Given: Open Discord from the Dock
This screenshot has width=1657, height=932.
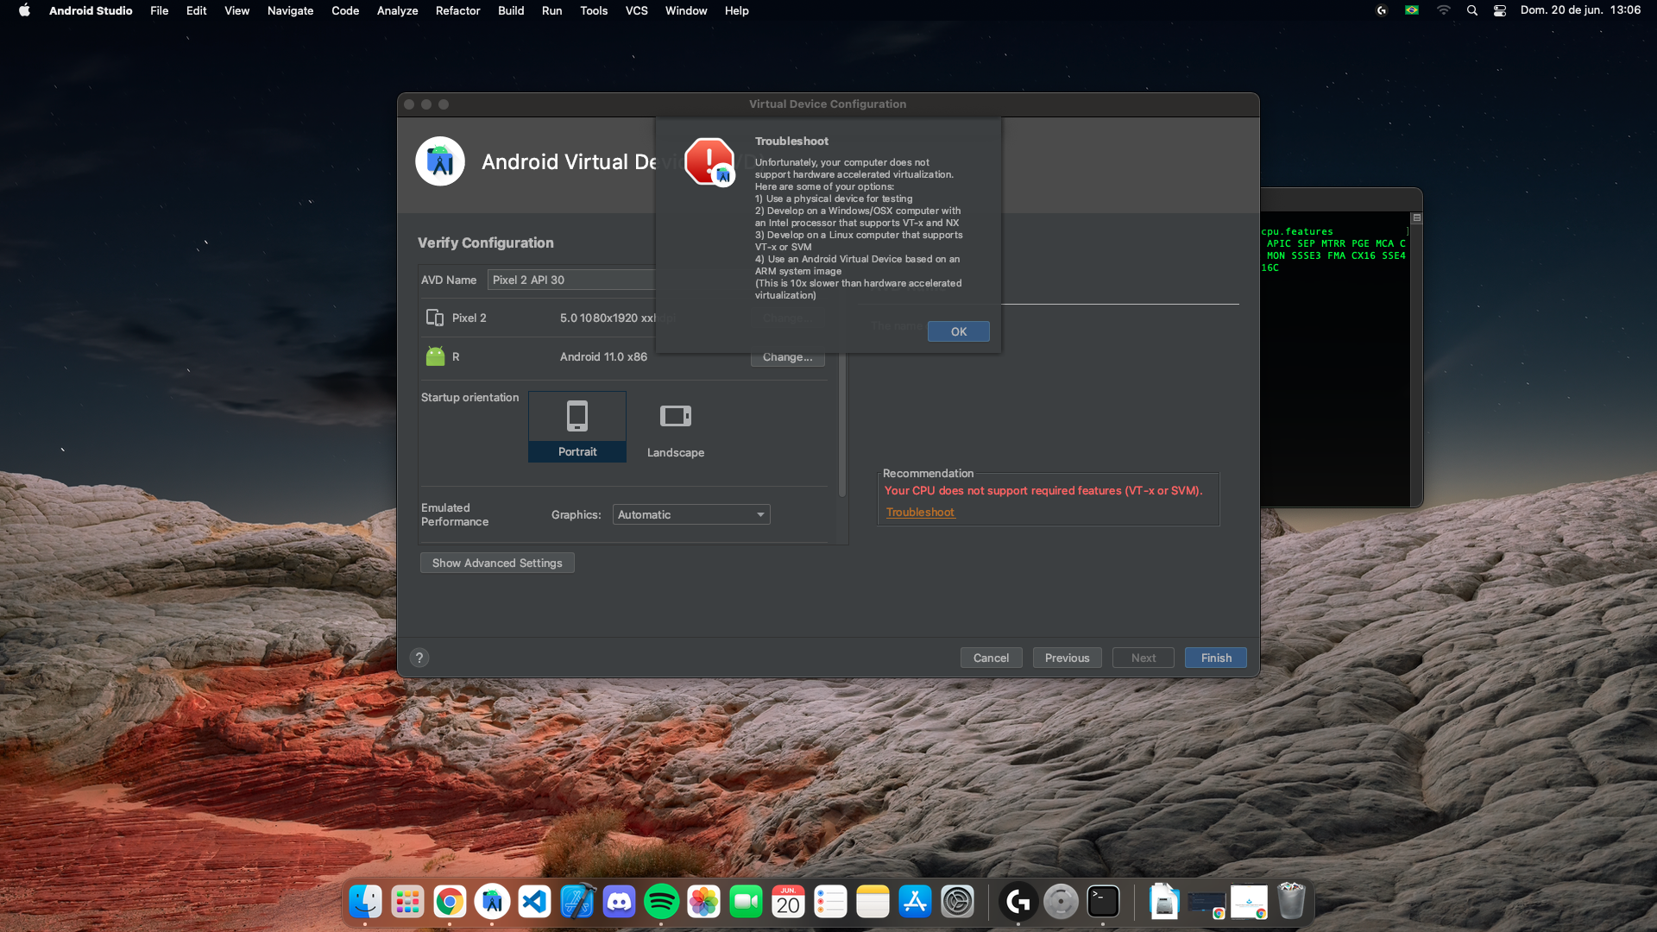Looking at the screenshot, I should click(x=620, y=902).
